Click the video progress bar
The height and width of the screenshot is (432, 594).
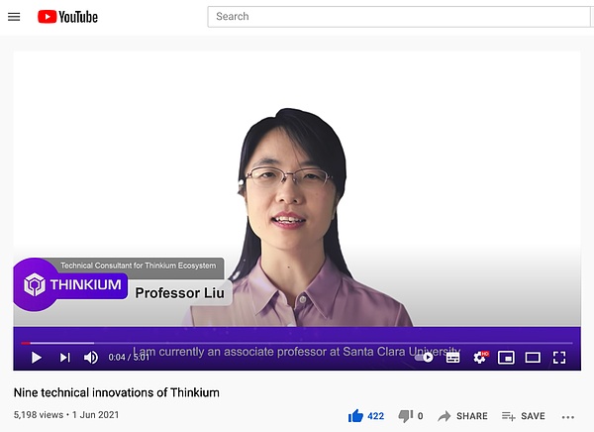point(297,343)
